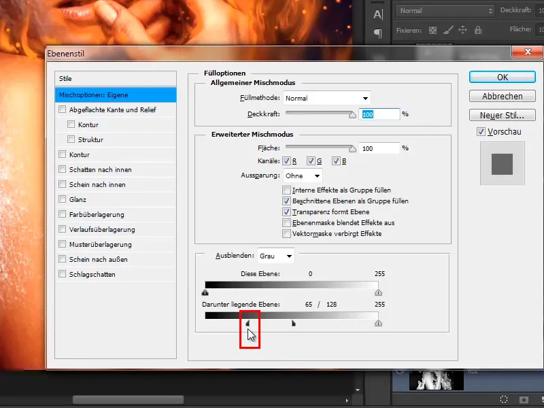Viewport: 544px width, 408px height.
Task: Click the Fläche slider thumb in dialog
Action: coord(352,149)
